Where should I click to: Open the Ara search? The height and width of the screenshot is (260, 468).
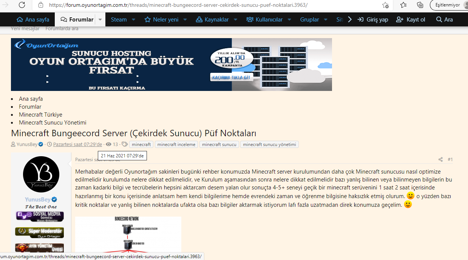(444, 20)
